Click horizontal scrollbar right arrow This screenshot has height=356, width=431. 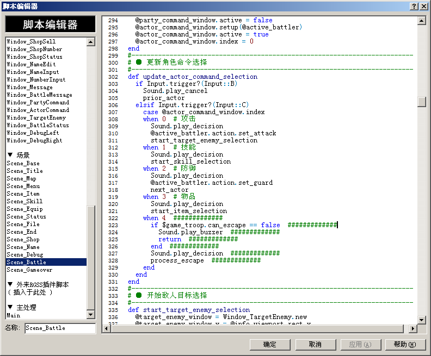pyautogui.click(x=412, y=328)
